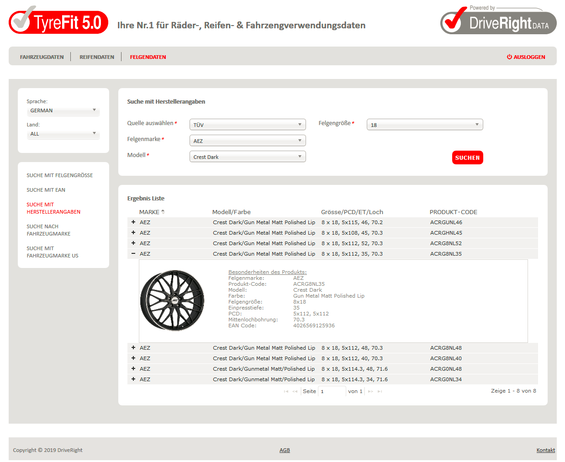Click the AEZ wheel product thumbnail

172,300
